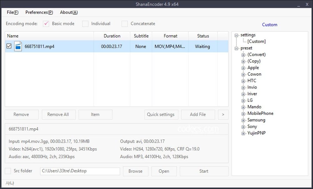
Task: Enable the Src folder checkbox
Action: (8, 171)
